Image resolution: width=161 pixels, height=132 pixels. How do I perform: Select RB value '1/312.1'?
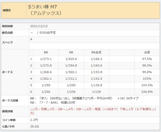pyautogui.click(x=71, y=79)
